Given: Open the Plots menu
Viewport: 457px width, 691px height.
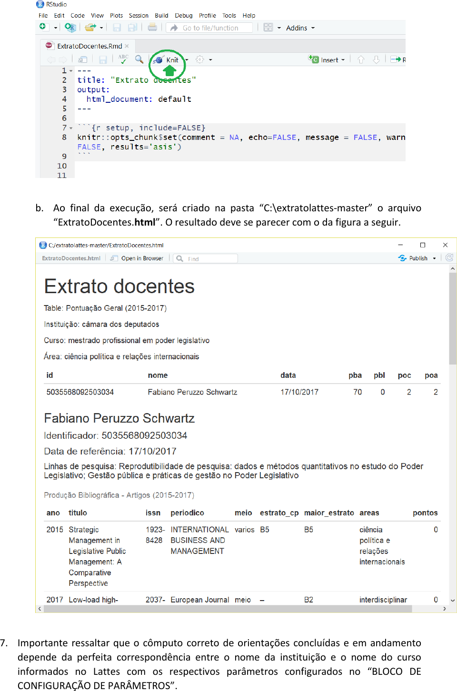Looking at the screenshot, I should (x=116, y=16).
